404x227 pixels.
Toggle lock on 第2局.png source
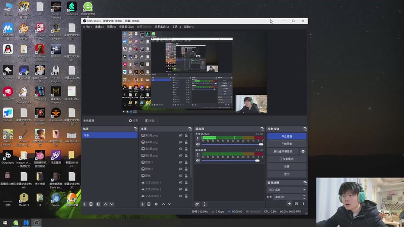tap(186, 155)
